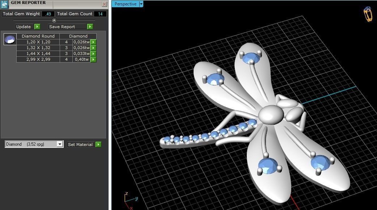Click the Diamond column header
This screenshot has width=377, height=210.
click(78, 36)
